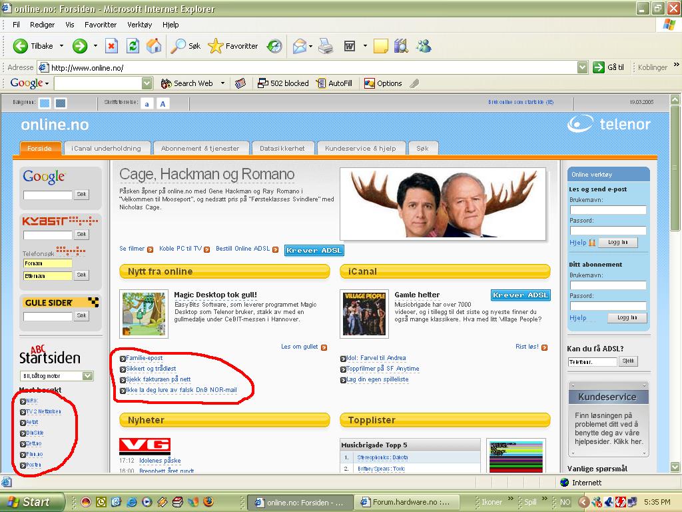Open the Rediger menu

42,25
